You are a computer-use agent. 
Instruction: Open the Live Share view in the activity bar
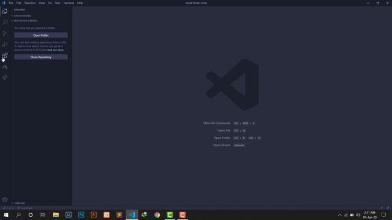tap(5, 78)
